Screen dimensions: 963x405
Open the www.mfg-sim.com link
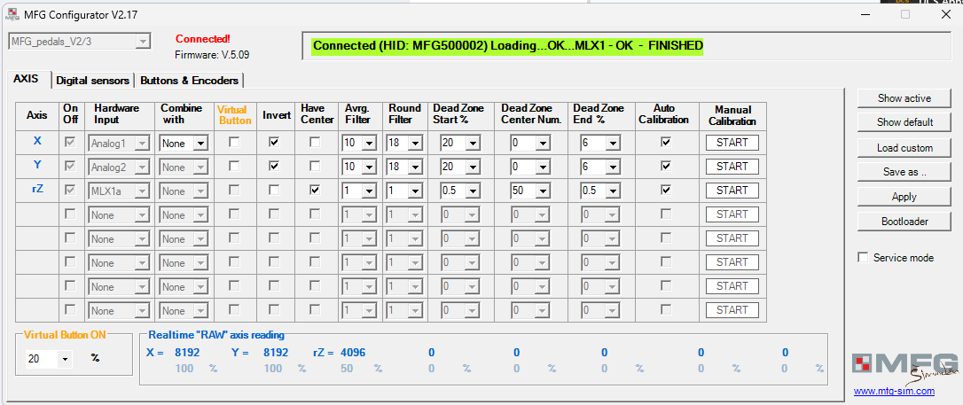[894, 391]
